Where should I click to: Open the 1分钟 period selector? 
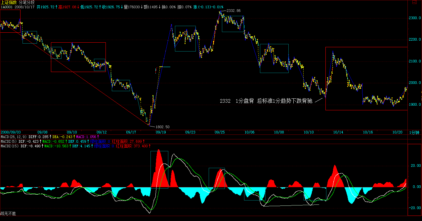pos(415,132)
